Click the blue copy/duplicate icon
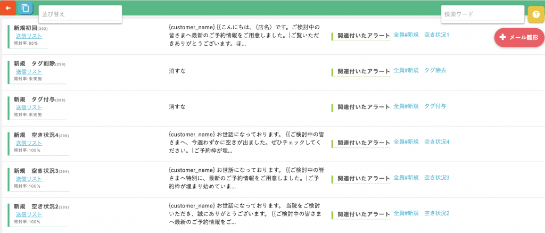 (x=25, y=8)
